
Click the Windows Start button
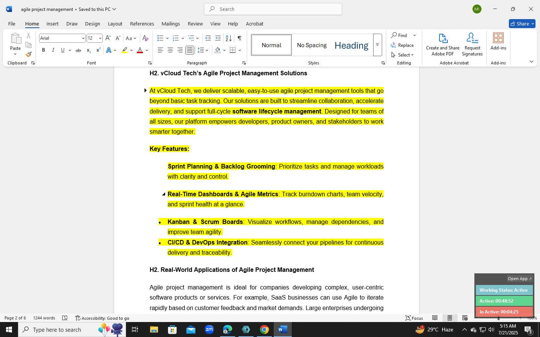tap(9, 330)
